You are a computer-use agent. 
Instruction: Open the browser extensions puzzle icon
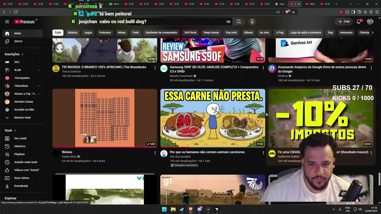(x=347, y=12)
